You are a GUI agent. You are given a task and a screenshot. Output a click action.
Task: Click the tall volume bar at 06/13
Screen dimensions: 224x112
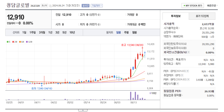131,96
